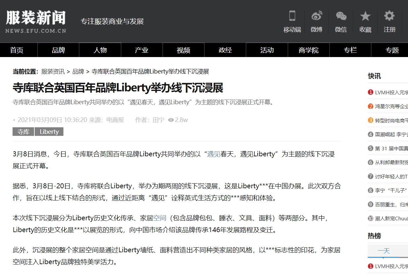Click the author label 作者：田宁
The image size is (408, 276).
click(150, 120)
